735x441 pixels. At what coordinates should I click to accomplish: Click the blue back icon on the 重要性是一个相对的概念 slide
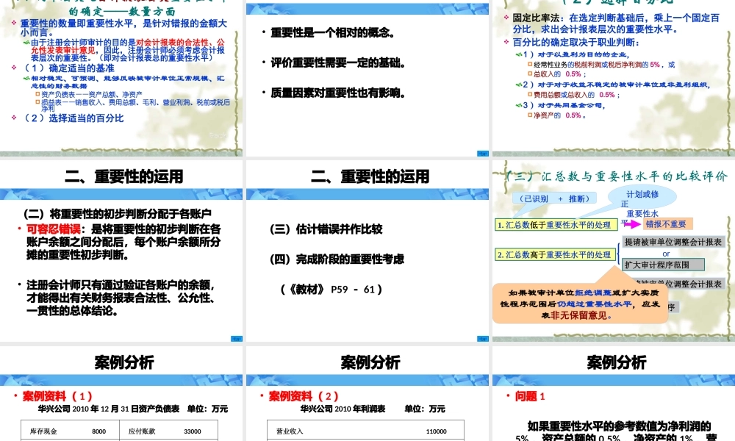coord(482,154)
